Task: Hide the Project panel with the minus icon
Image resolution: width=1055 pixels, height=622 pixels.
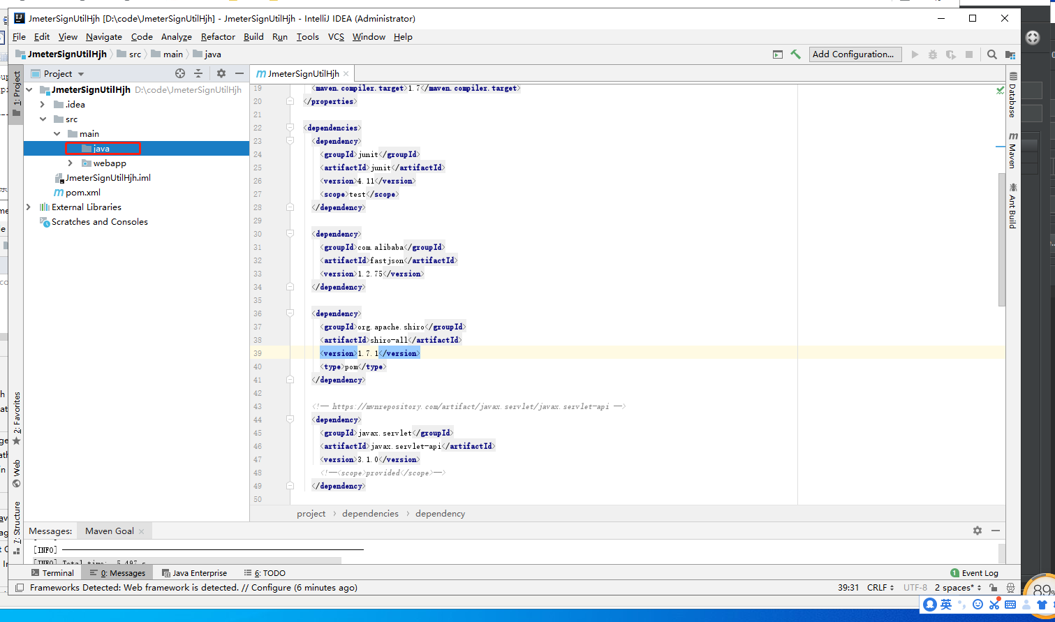Action: point(239,73)
